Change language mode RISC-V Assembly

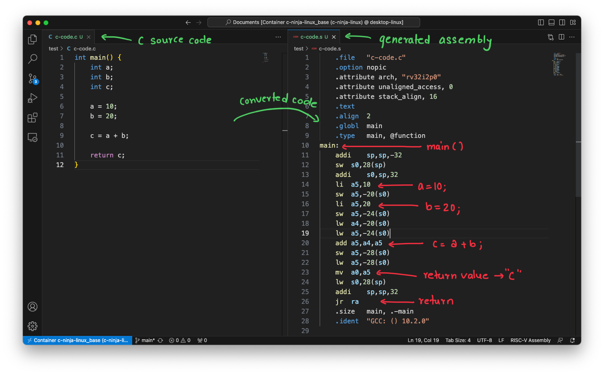tap(530, 340)
